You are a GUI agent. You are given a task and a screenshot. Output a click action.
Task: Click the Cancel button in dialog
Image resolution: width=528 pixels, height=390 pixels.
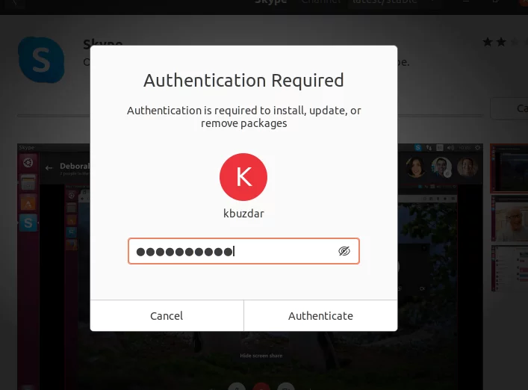click(x=167, y=315)
